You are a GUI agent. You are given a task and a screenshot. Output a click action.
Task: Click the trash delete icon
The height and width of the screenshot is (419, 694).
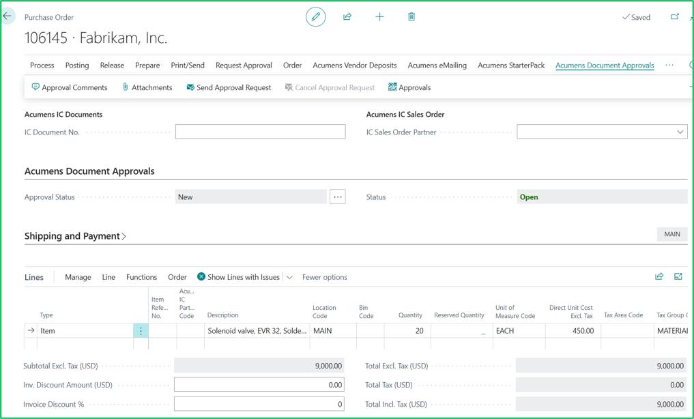(411, 17)
